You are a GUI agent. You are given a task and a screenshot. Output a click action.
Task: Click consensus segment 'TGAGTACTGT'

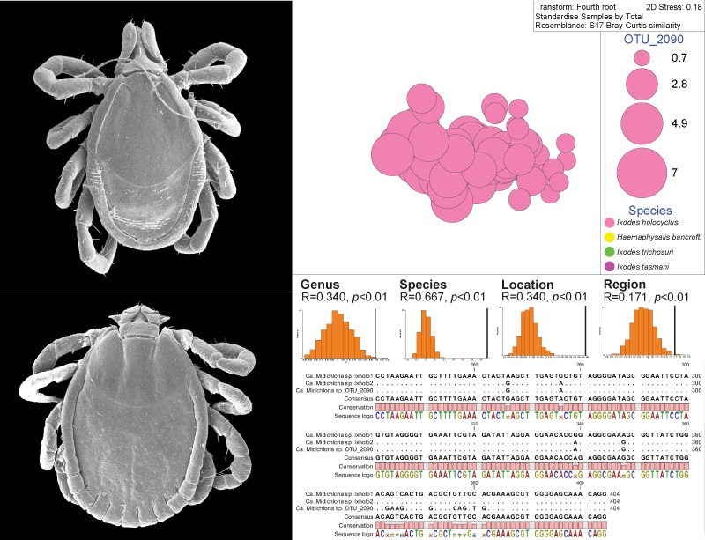559,398
